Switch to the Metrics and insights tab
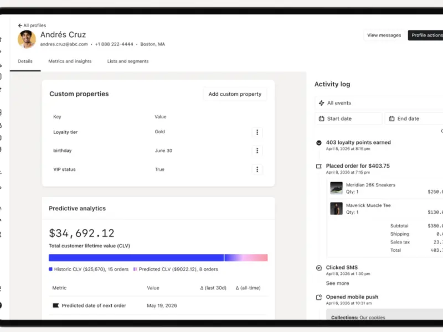 tap(70, 61)
